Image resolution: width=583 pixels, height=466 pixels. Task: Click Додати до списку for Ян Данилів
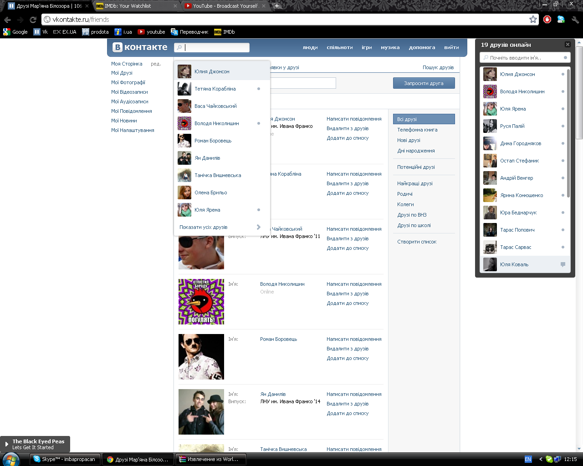pos(348,413)
